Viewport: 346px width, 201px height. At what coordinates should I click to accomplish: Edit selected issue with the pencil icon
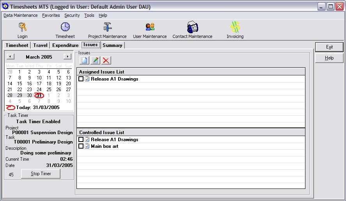click(x=95, y=60)
